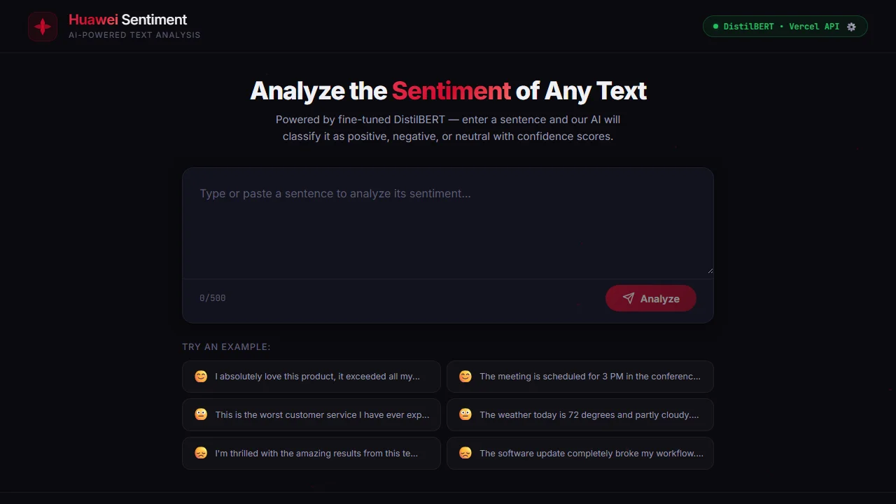
Task: Click the "Analyze the Sentiment of Any Text" heading
Action: click(448, 91)
